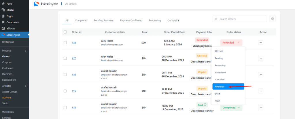This screenshot has height=119, width=295.
Task: Click the Comments bubble icon in sidebar
Action: (3, 22)
